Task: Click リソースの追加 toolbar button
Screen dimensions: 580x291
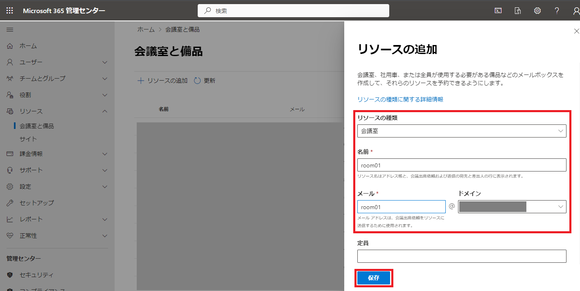Action: tap(162, 81)
